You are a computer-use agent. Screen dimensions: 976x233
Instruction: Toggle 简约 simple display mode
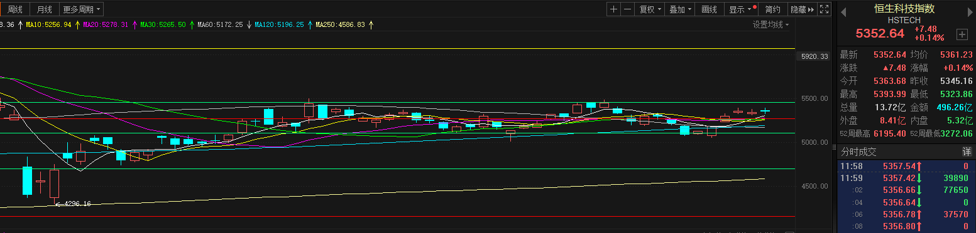pyautogui.click(x=773, y=9)
